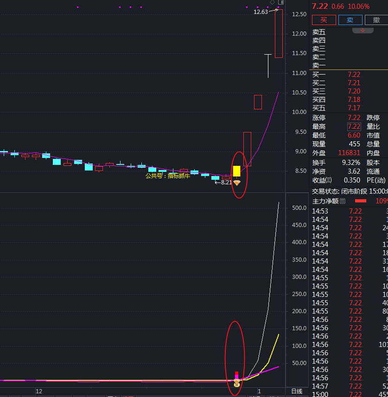Screen dimensions: 388x397
Task: Click the gem signal marker near 8.21
Action: 237,183
